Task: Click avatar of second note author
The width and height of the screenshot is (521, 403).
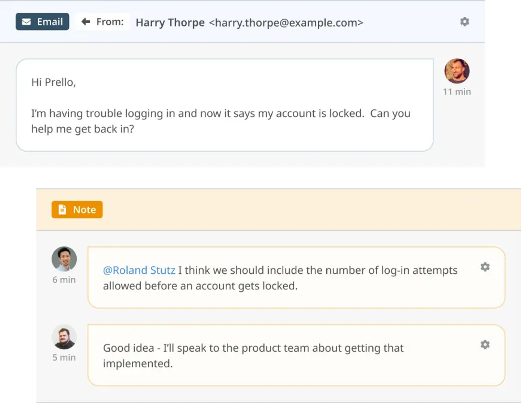Action: point(64,337)
